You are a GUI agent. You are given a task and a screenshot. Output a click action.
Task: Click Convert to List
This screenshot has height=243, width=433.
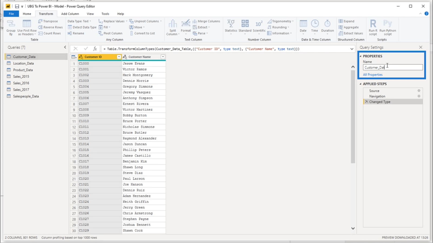point(142,33)
